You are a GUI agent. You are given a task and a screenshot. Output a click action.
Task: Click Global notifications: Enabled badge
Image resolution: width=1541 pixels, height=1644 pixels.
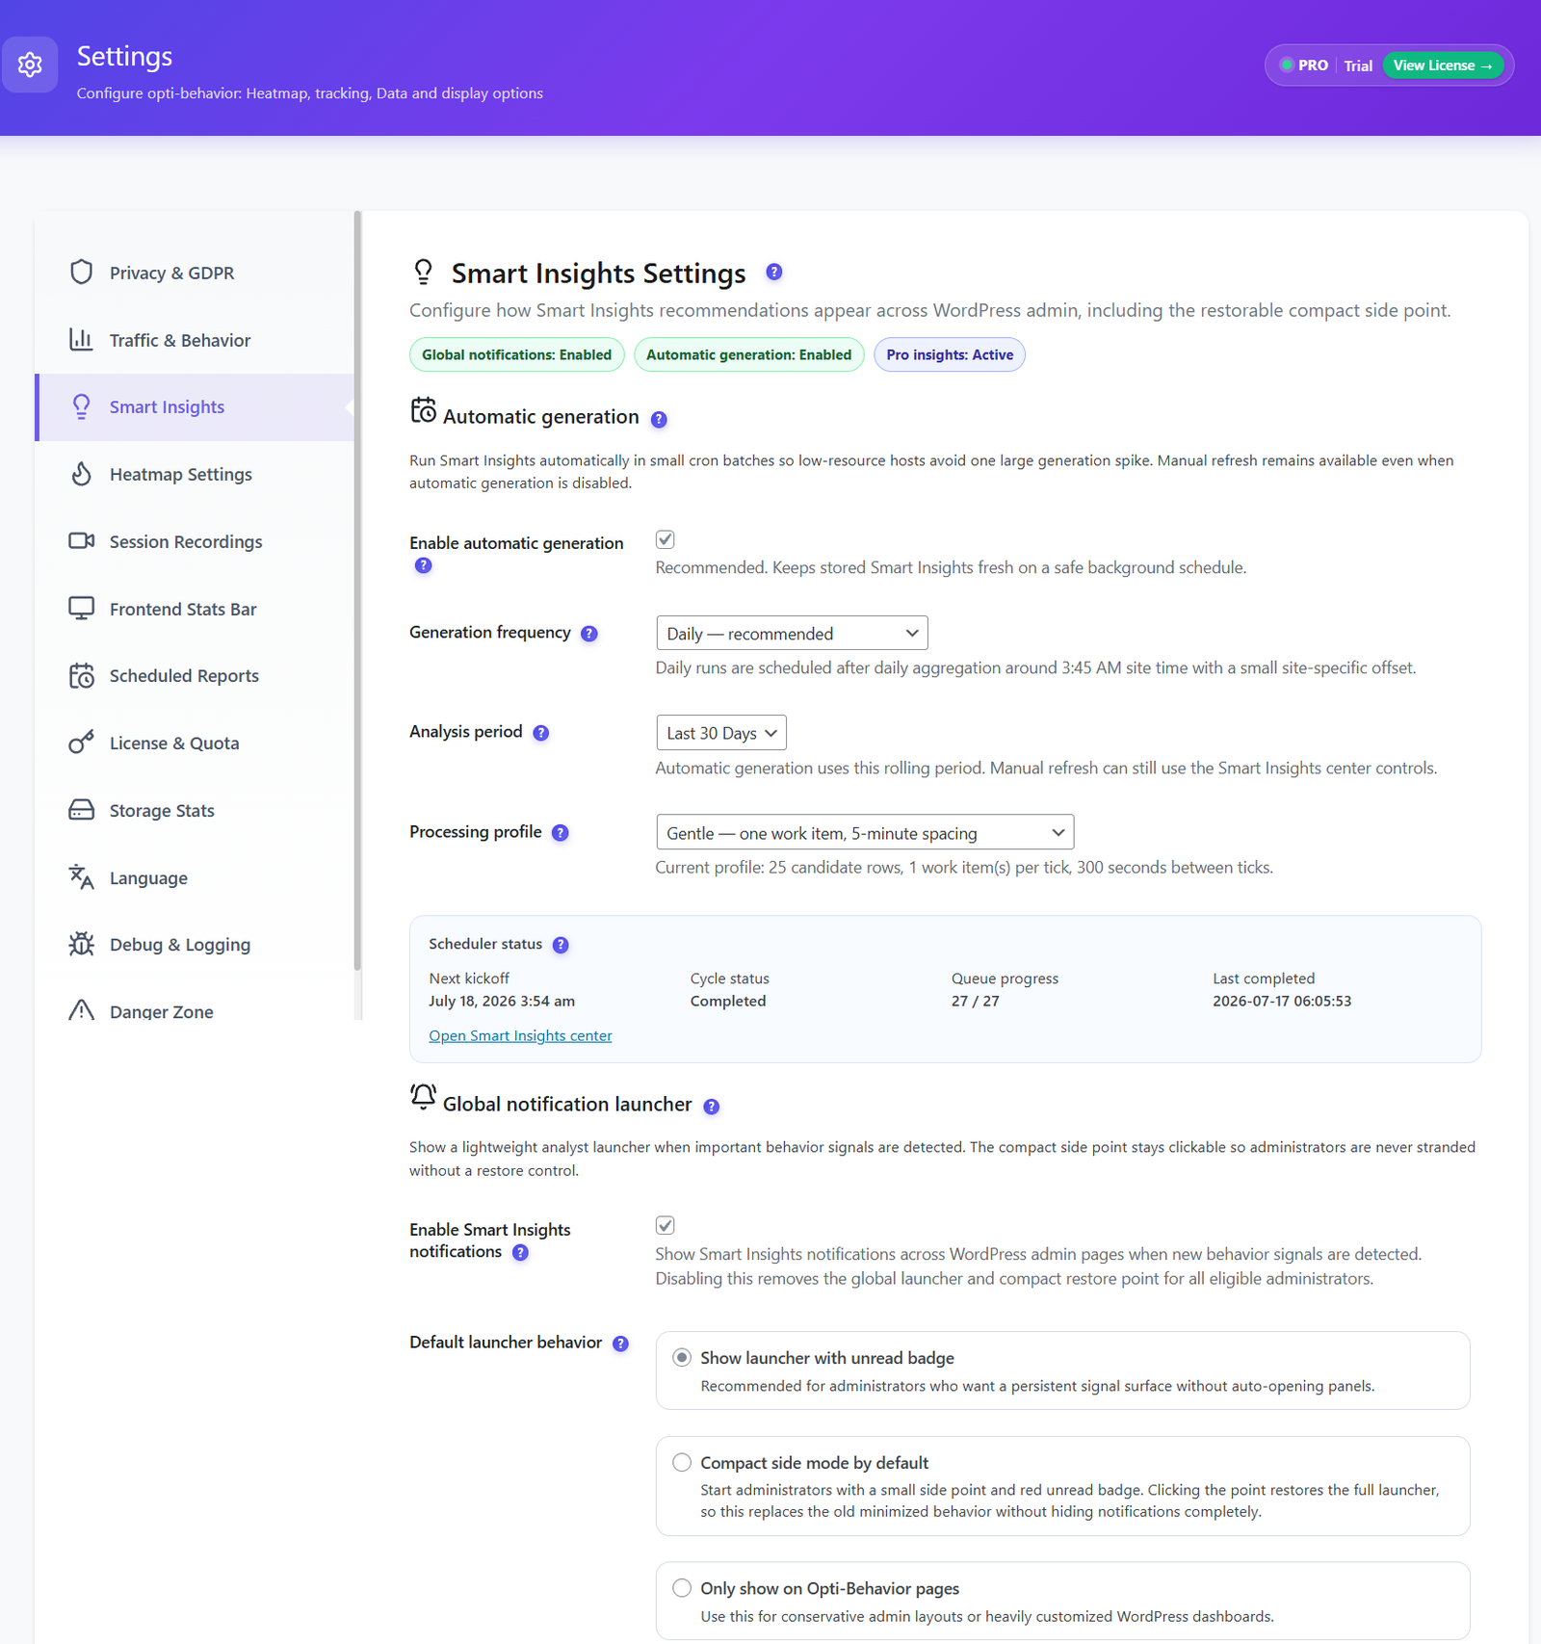516,354
